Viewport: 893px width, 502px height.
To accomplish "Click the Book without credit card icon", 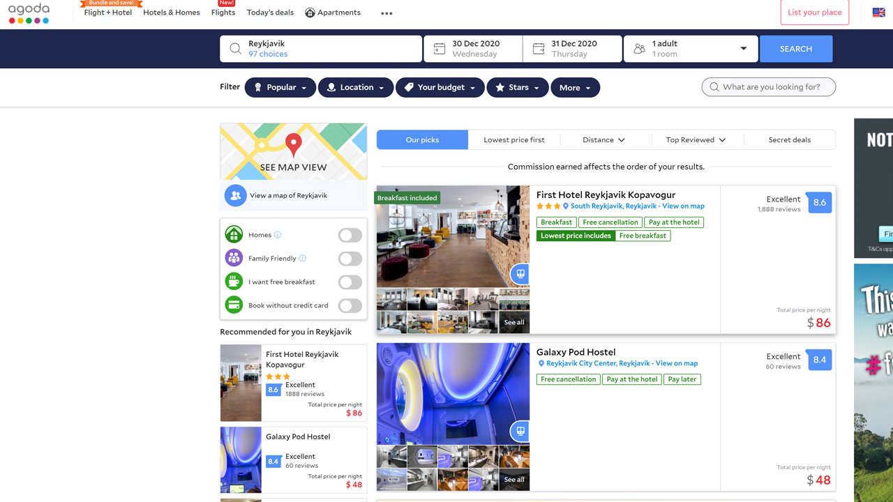I will [234, 305].
